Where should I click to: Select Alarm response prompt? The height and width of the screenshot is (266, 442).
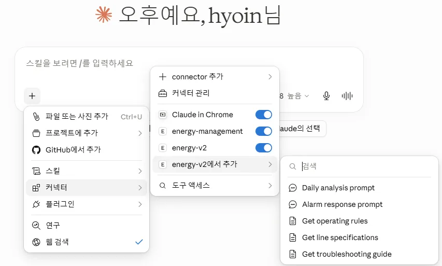[x=360, y=204]
